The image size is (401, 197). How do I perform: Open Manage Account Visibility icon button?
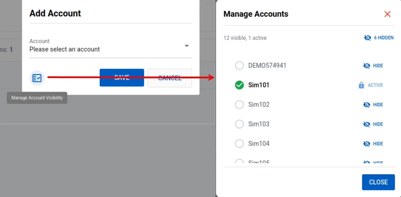37,78
